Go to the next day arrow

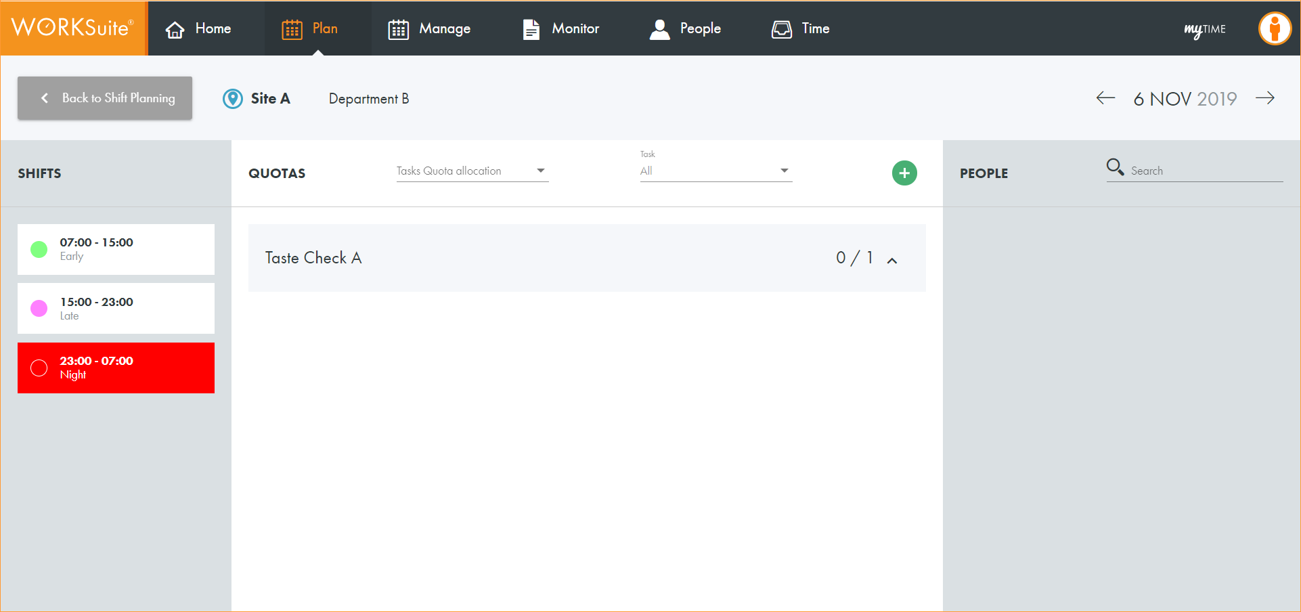coord(1264,98)
